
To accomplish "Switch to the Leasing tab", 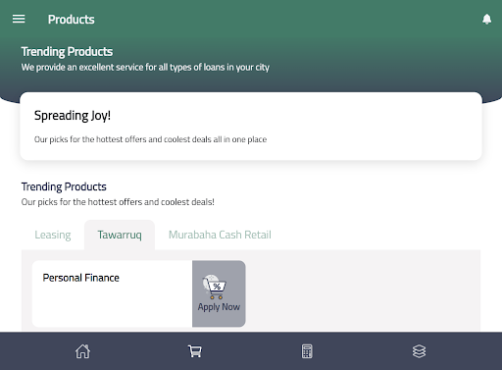I will 53,235.
